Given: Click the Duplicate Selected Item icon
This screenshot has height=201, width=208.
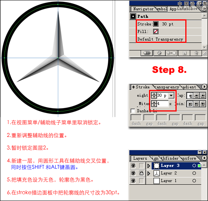Looking at the screenshot, I should [x=185, y=53].
